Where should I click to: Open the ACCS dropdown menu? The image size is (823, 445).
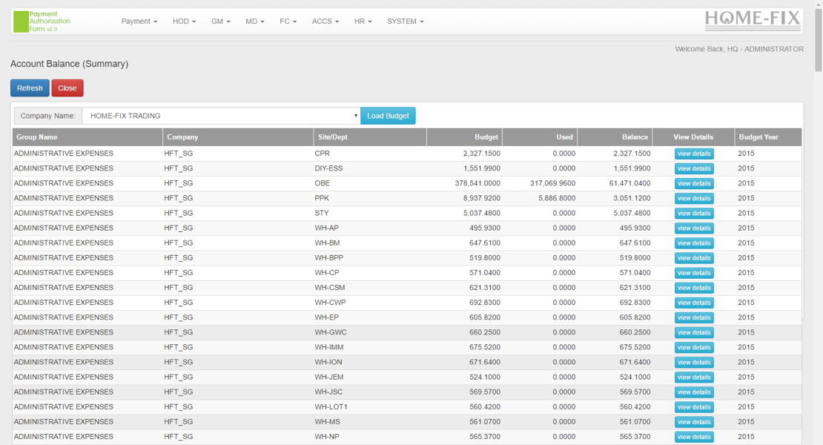coord(325,22)
